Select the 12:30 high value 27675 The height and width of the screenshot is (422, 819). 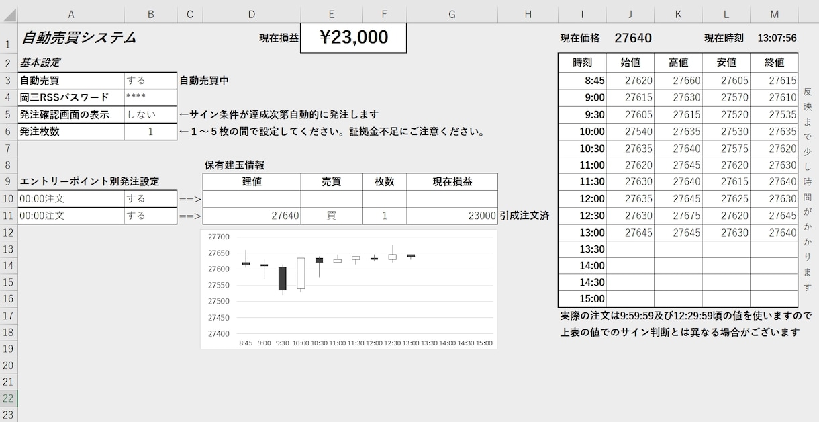click(678, 216)
